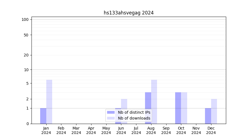Screen dimensions: 251x139
Task: Click the January distinct IPs bar
Action: (x=43, y=116)
